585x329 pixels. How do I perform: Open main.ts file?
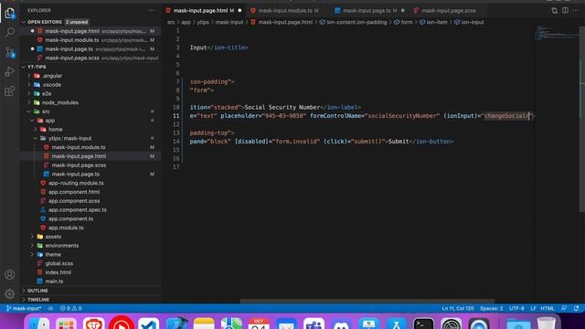click(x=54, y=281)
